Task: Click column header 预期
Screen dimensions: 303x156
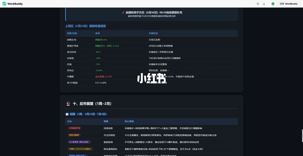Action: pos(106,122)
